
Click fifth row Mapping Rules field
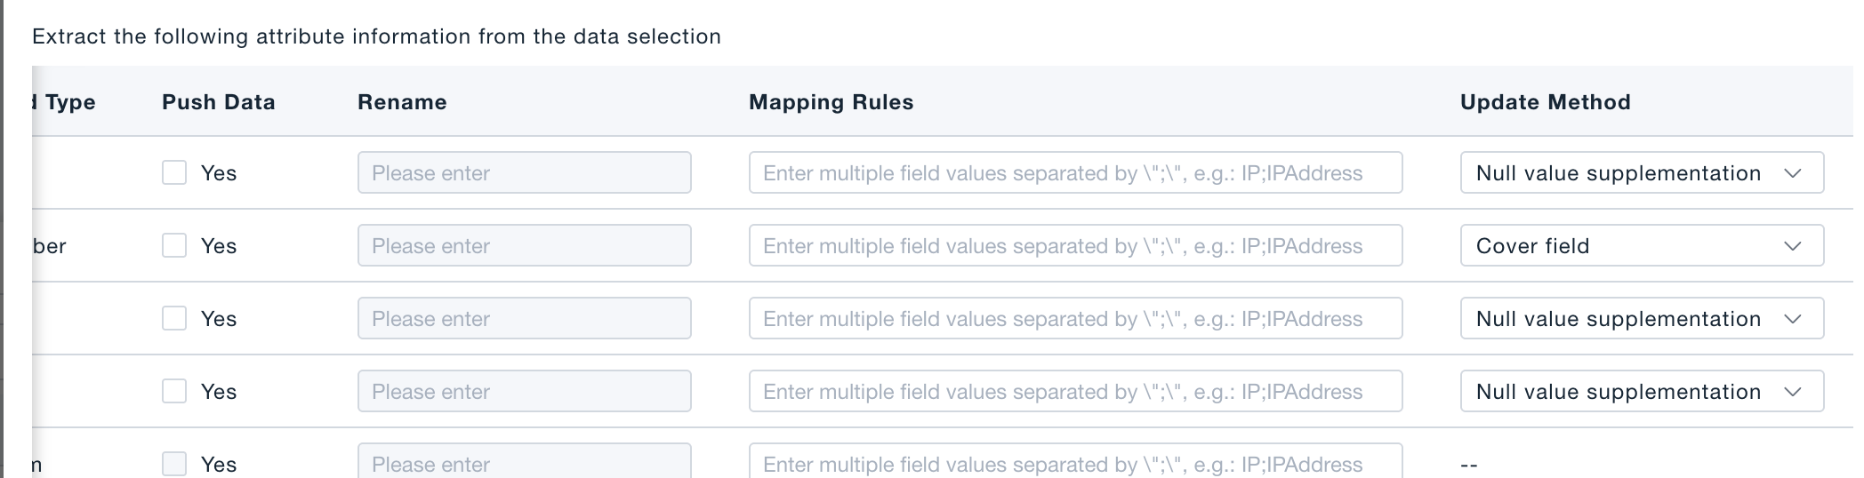[1075, 462]
